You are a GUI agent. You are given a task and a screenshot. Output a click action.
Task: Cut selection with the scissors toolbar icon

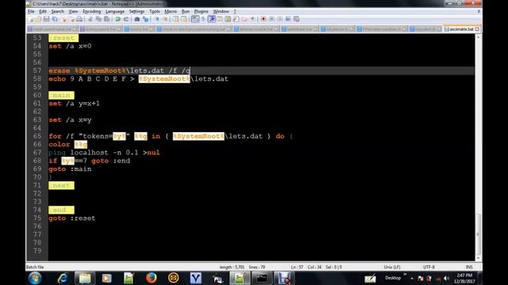[90, 19]
